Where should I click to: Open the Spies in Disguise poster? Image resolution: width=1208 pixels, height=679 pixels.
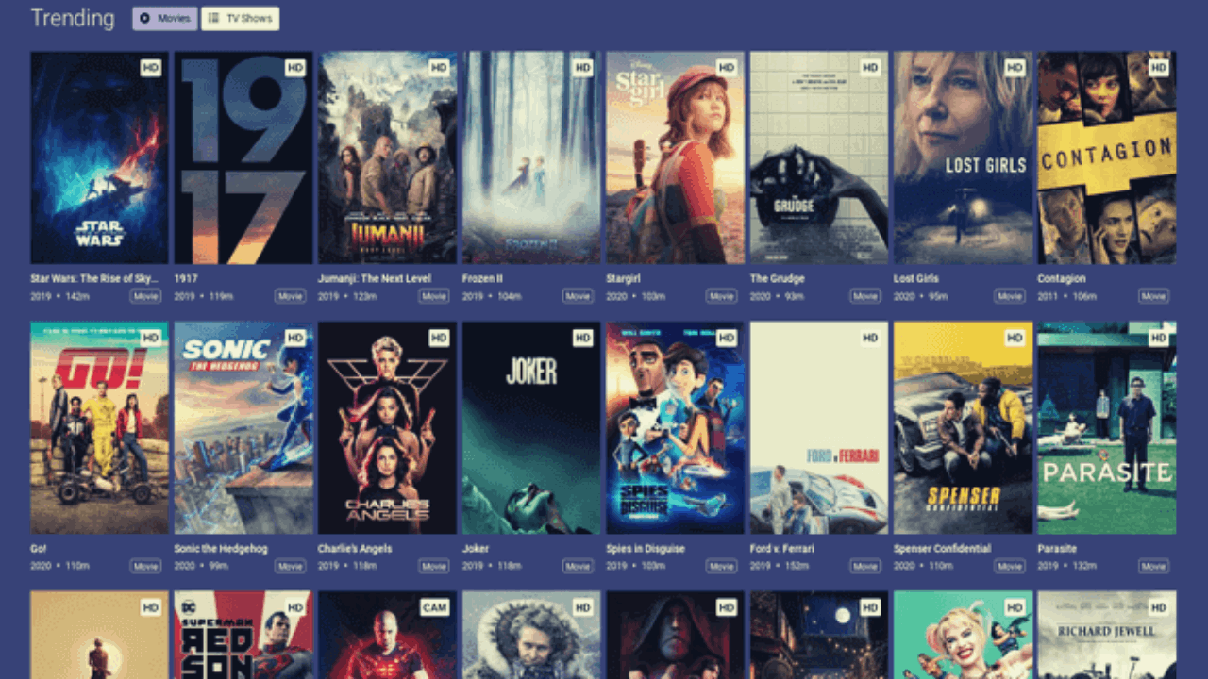click(x=675, y=428)
